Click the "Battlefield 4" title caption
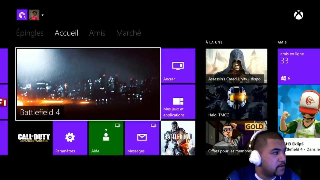This screenshot has height=180, width=320. [40, 112]
